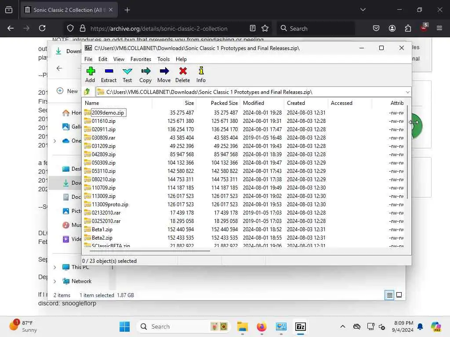Go up one folder level in 7-Zip
Viewport: 450px width, 337px height.
click(x=87, y=92)
